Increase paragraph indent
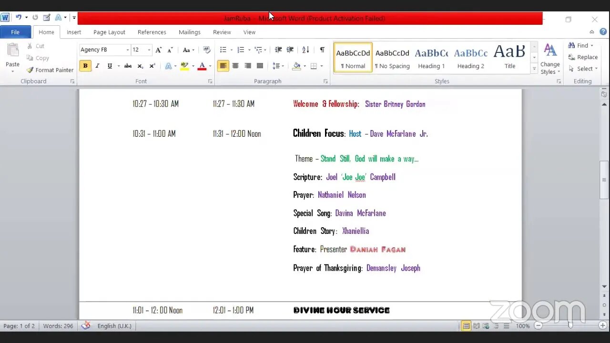Image resolution: width=610 pixels, height=343 pixels. tap(290, 50)
